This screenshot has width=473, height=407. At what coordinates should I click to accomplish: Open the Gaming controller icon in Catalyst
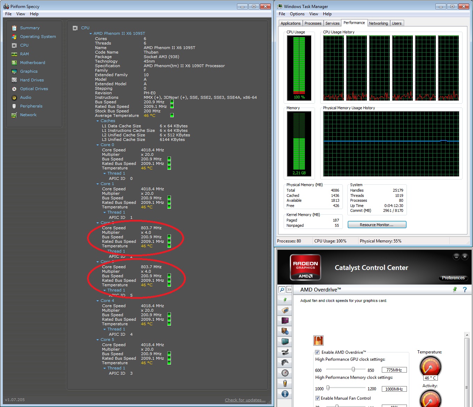285,362
